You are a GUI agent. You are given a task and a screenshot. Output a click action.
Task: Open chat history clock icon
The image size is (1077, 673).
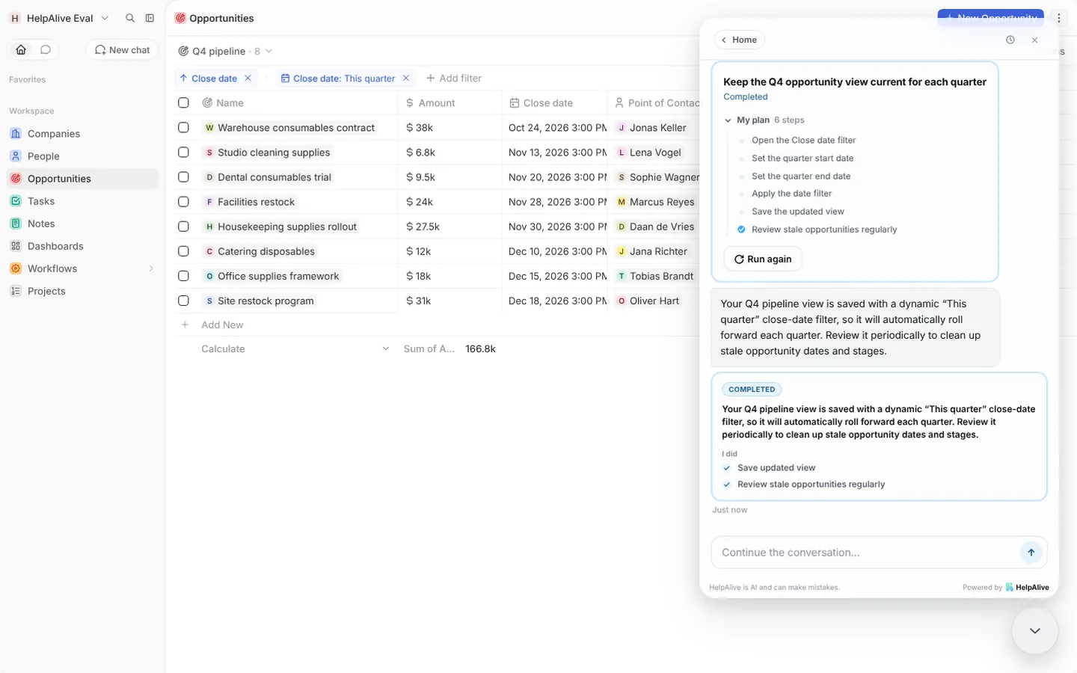[1010, 40]
